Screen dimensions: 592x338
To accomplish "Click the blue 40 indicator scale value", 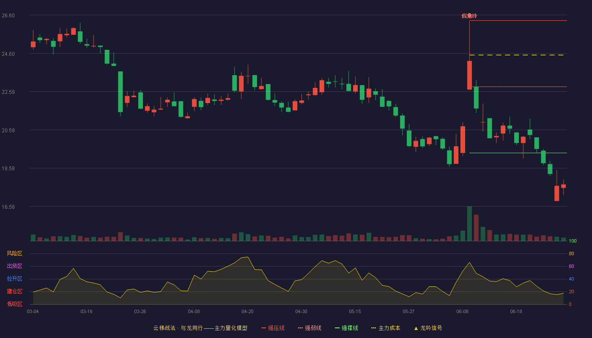I will (571, 279).
